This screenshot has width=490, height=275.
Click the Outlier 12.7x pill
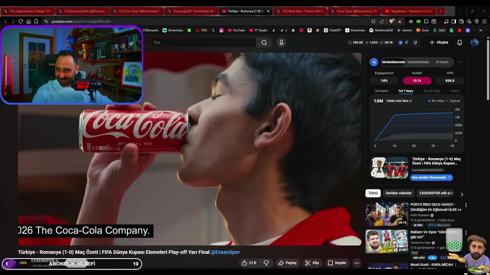(x=417, y=81)
